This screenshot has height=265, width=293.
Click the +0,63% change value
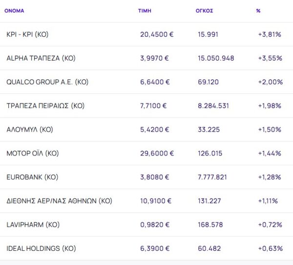click(270, 248)
